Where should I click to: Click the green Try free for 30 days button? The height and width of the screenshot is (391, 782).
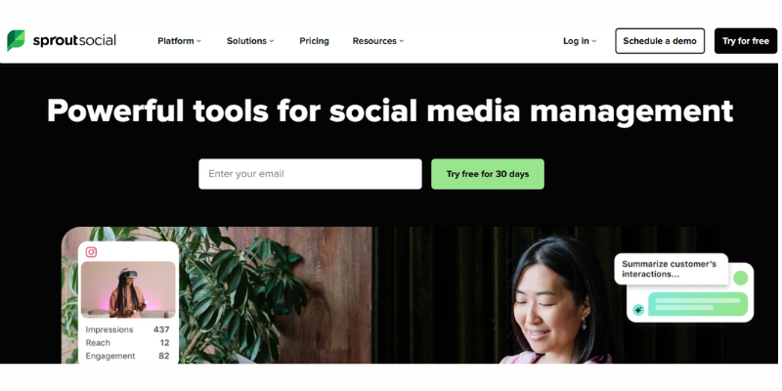point(488,174)
